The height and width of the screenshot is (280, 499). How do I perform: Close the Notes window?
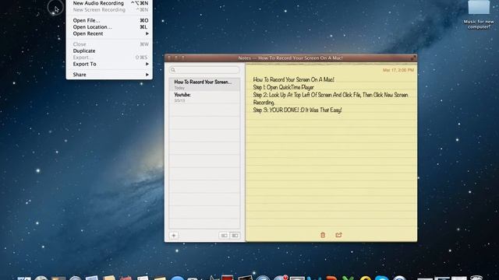click(x=169, y=58)
